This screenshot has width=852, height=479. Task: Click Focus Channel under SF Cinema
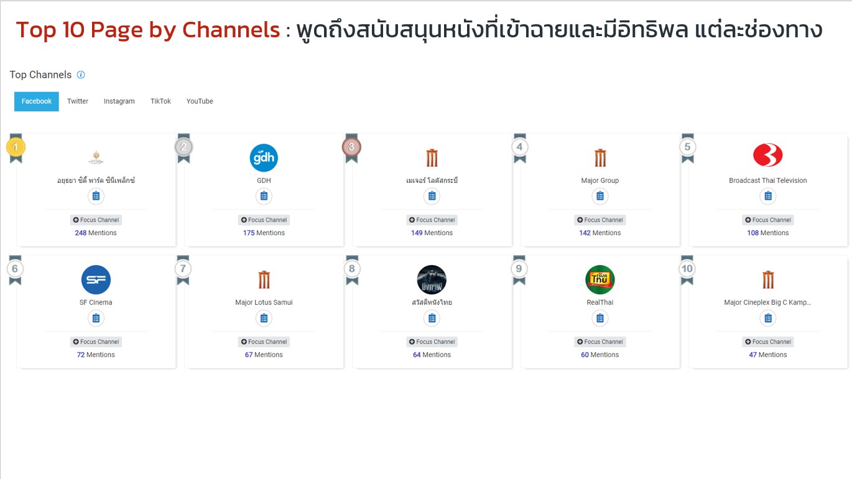[x=96, y=342]
